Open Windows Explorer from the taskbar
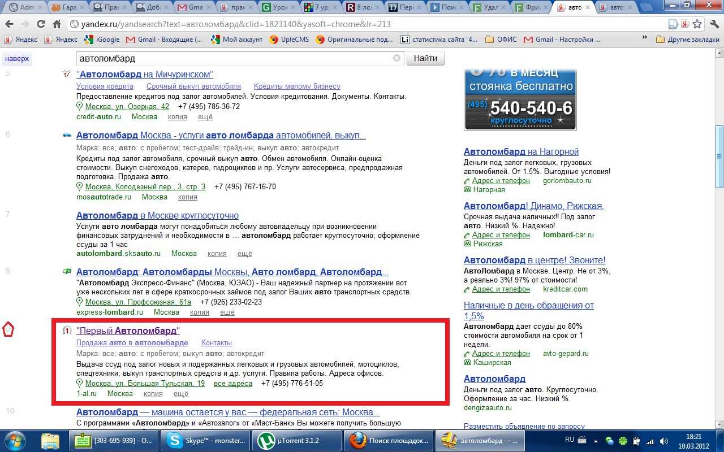Viewport: 724px width, 452px height. click(50, 441)
